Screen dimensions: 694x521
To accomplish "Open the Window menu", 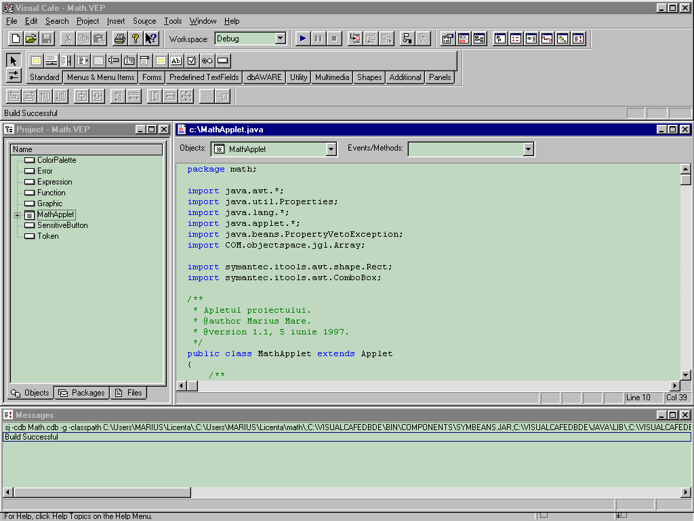I will [x=203, y=21].
